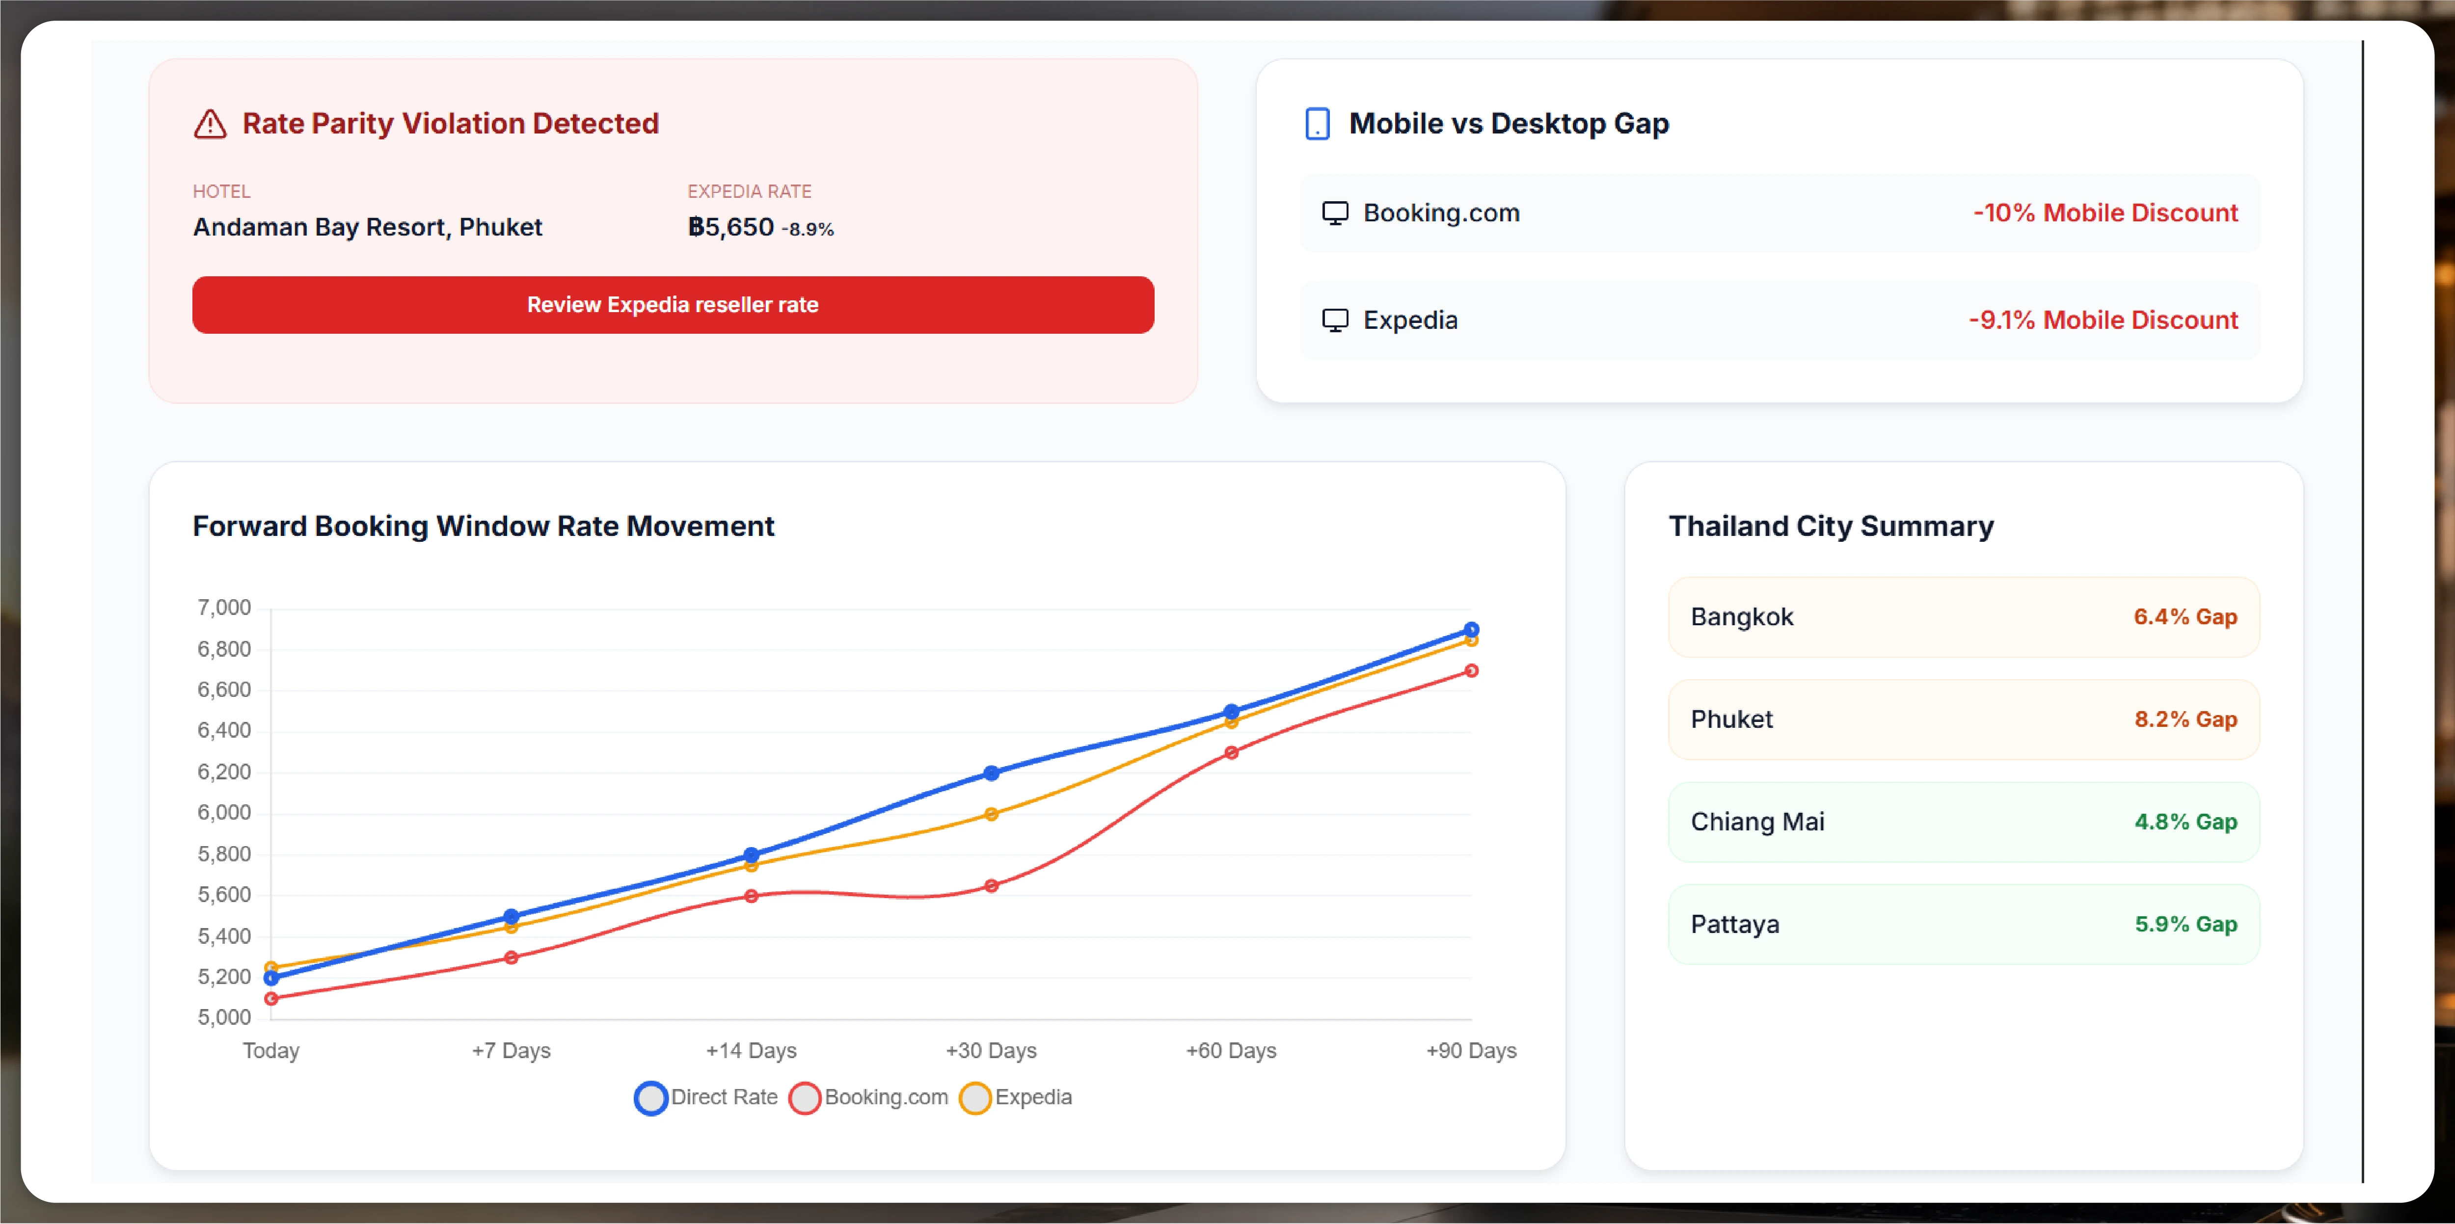The image size is (2455, 1224).
Task: Click the mobile phone icon beside Mobile vs Desktop Gap
Action: tap(1317, 124)
